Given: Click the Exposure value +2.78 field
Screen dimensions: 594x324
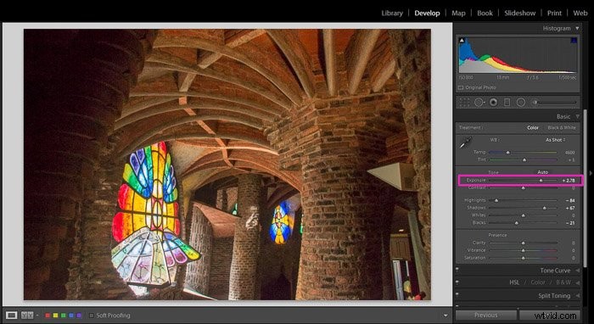Looking at the screenshot, I should tap(569, 181).
